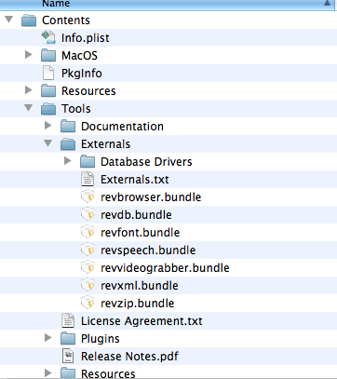Collapse the Tools folder triangle
337x379 pixels.
pos(29,108)
